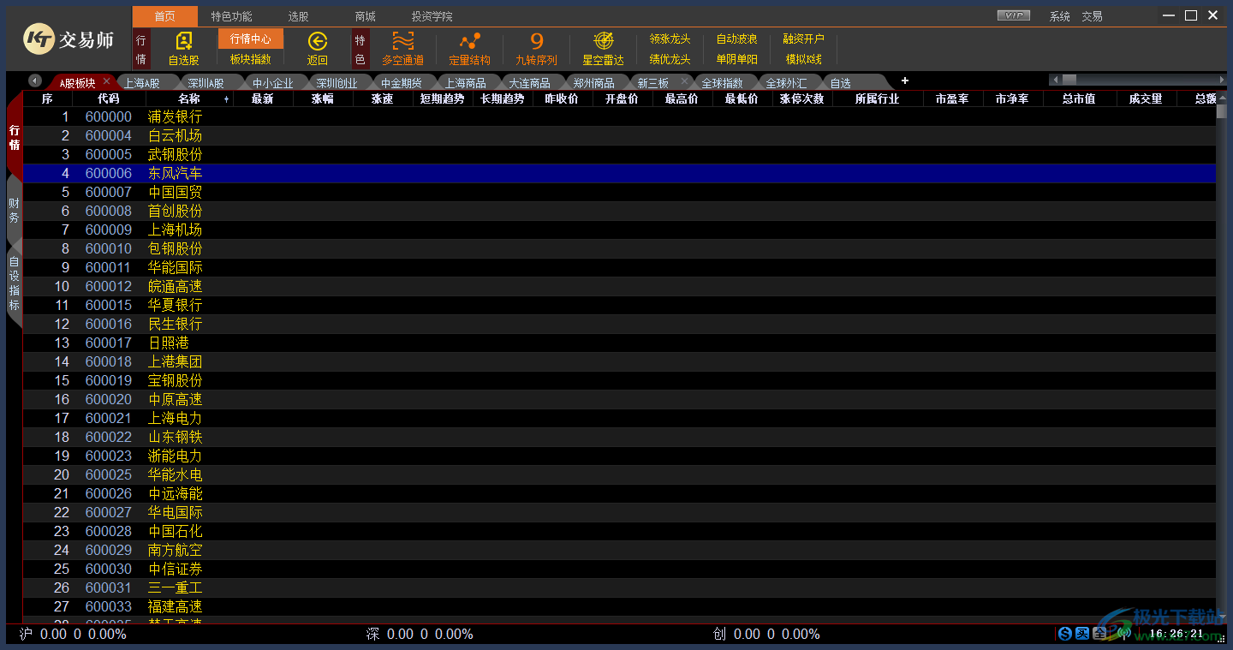Click the KT 交易师 logo

pos(68,39)
